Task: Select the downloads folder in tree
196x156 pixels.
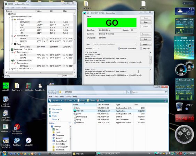Action: (x=60, y=150)
